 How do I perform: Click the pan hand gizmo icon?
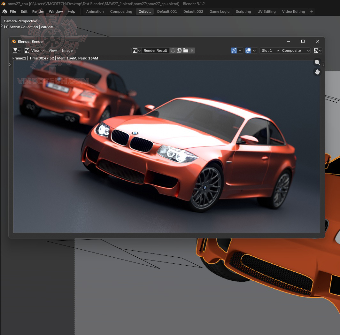[x=317, y=72]
